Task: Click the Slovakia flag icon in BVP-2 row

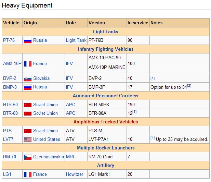Action: 28,78
